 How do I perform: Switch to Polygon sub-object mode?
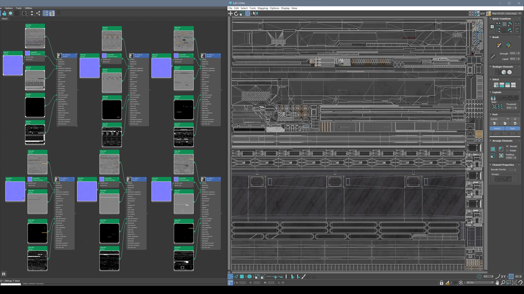242,277
